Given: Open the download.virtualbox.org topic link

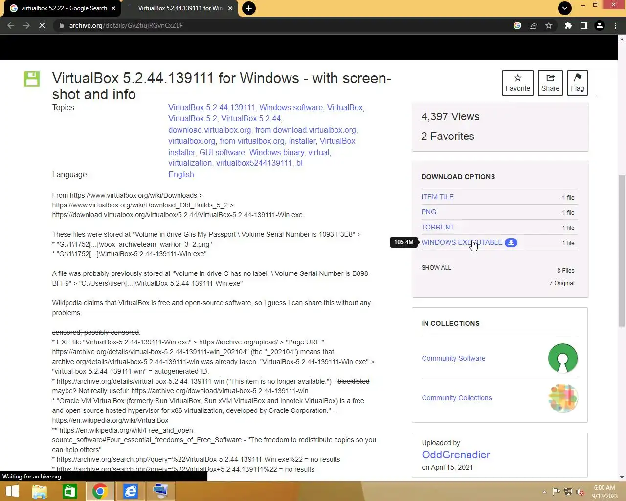Looking at the screenshot, I should tap(210, 130).
